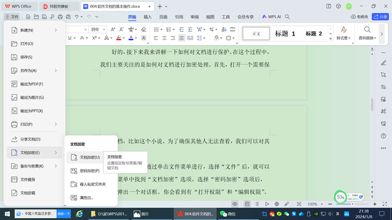
Task: Switch to the 引用 ribbon tab
Action: [179, 16]
